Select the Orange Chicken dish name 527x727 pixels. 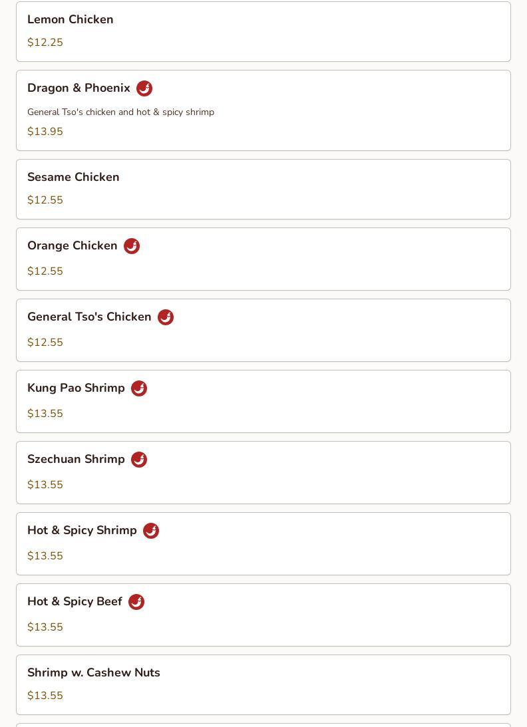click(x=73, y=245)
